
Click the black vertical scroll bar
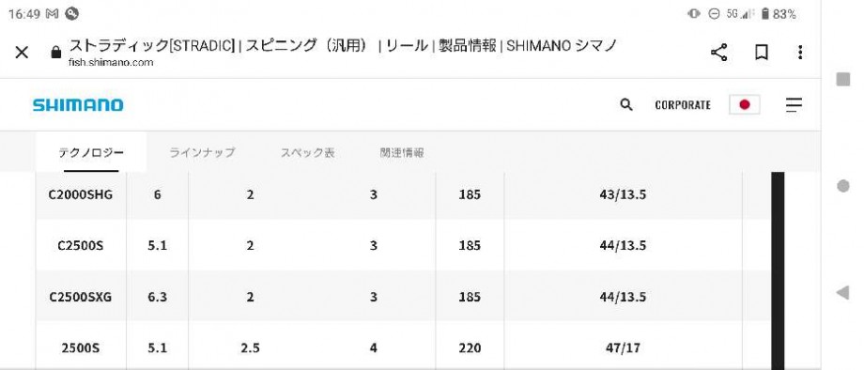(778, 270)
